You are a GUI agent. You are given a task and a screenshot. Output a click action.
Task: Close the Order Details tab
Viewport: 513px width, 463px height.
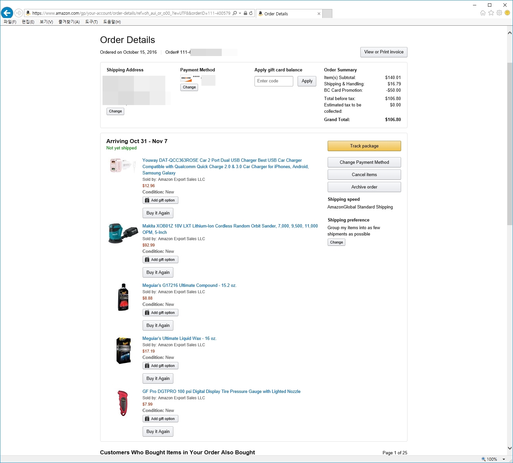[x=319, y=14]
